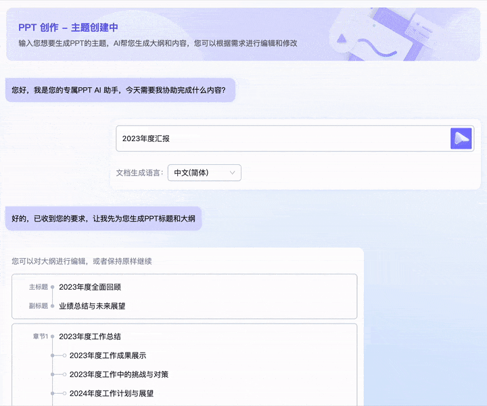
Task: Edit the main title 2023年度全面回顾
Action: [90, 287]
